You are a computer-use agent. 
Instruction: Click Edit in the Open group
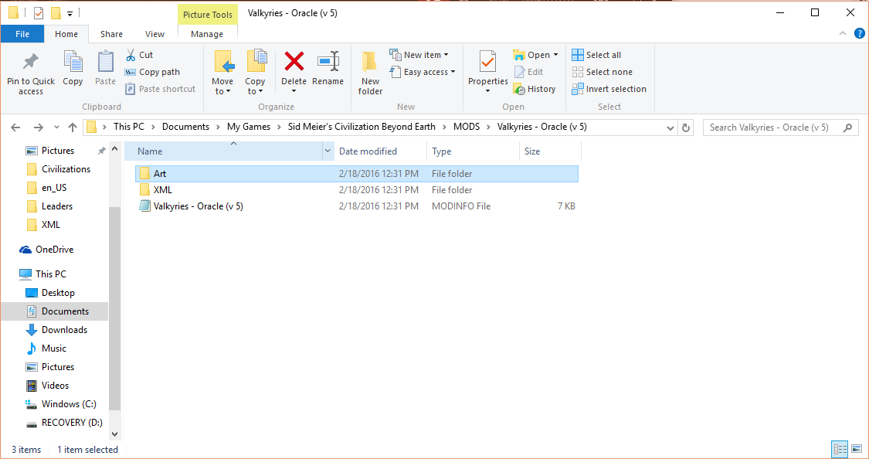[528, 72]
